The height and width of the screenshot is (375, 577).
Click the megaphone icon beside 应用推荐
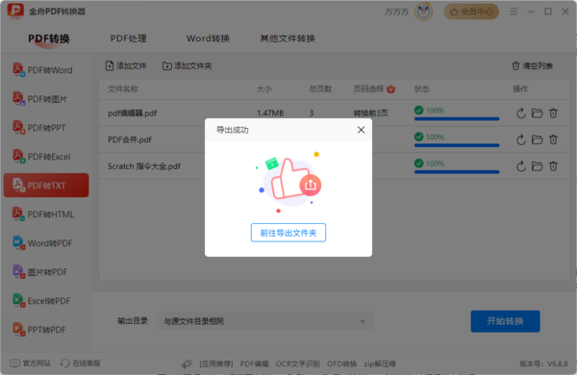[187, 364]
